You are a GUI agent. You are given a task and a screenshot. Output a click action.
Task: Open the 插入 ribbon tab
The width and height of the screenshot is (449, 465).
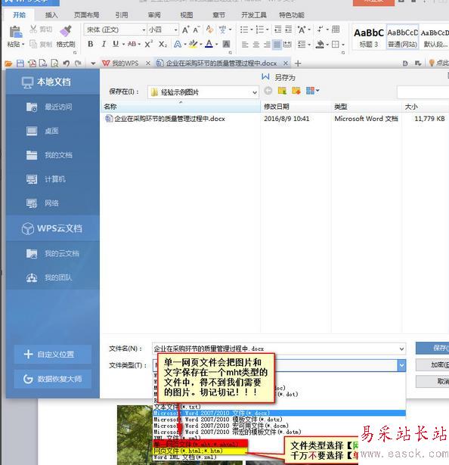pyautogui.click(x=51, y=15)
